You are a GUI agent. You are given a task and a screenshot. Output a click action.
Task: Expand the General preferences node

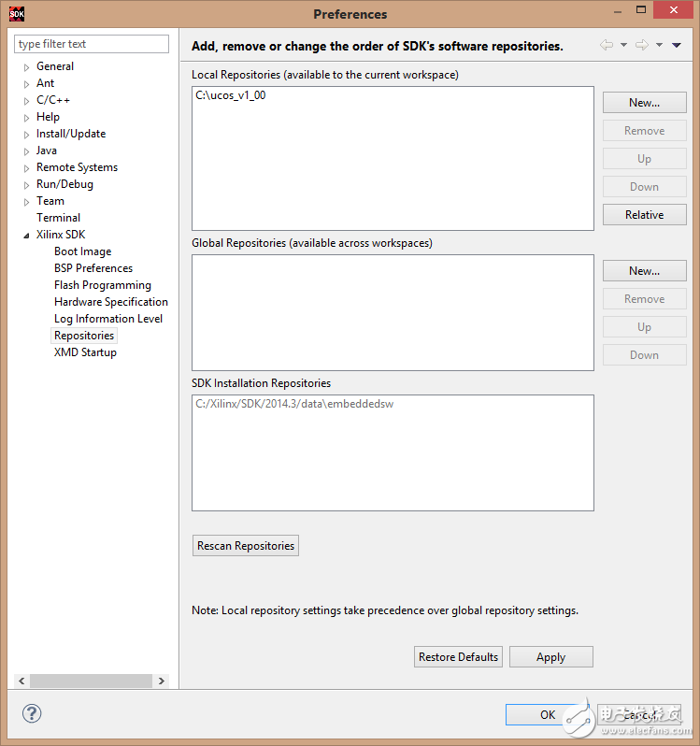[x=26, y=67]
